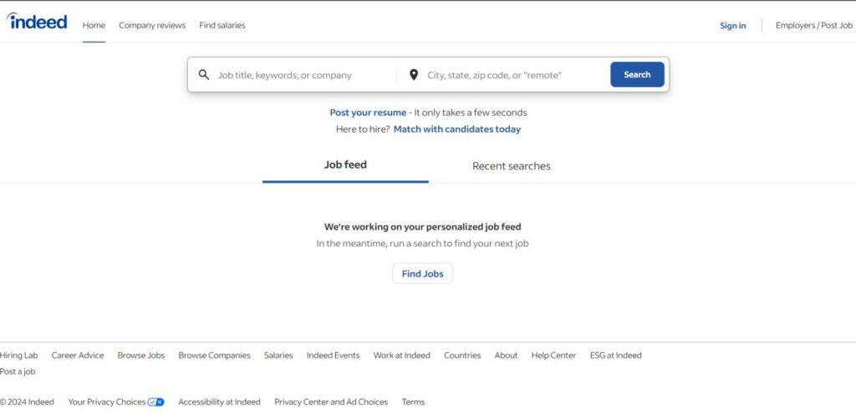Image resolution: width=856 pixels, height=419 pixels.
Task: Click the Indeed logo
Action: click(x=37, y=23)
